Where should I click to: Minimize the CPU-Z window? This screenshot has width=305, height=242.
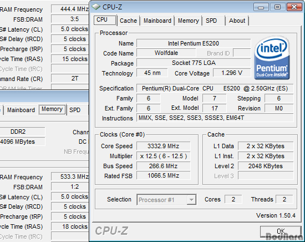coord(261,7)
